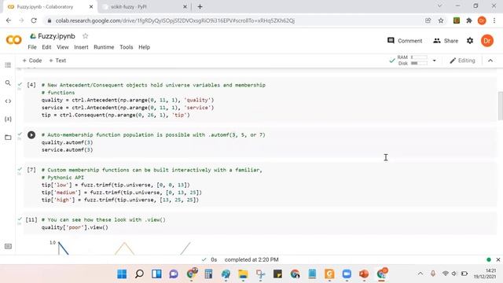Open the Comment panel
The width and height of the screenshot is (503, 283).
coord(405,41)
